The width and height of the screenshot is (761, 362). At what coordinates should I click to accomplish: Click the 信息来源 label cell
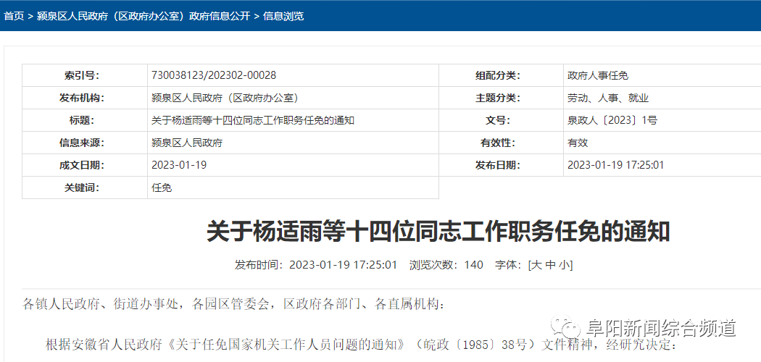(x=85, y=143)
